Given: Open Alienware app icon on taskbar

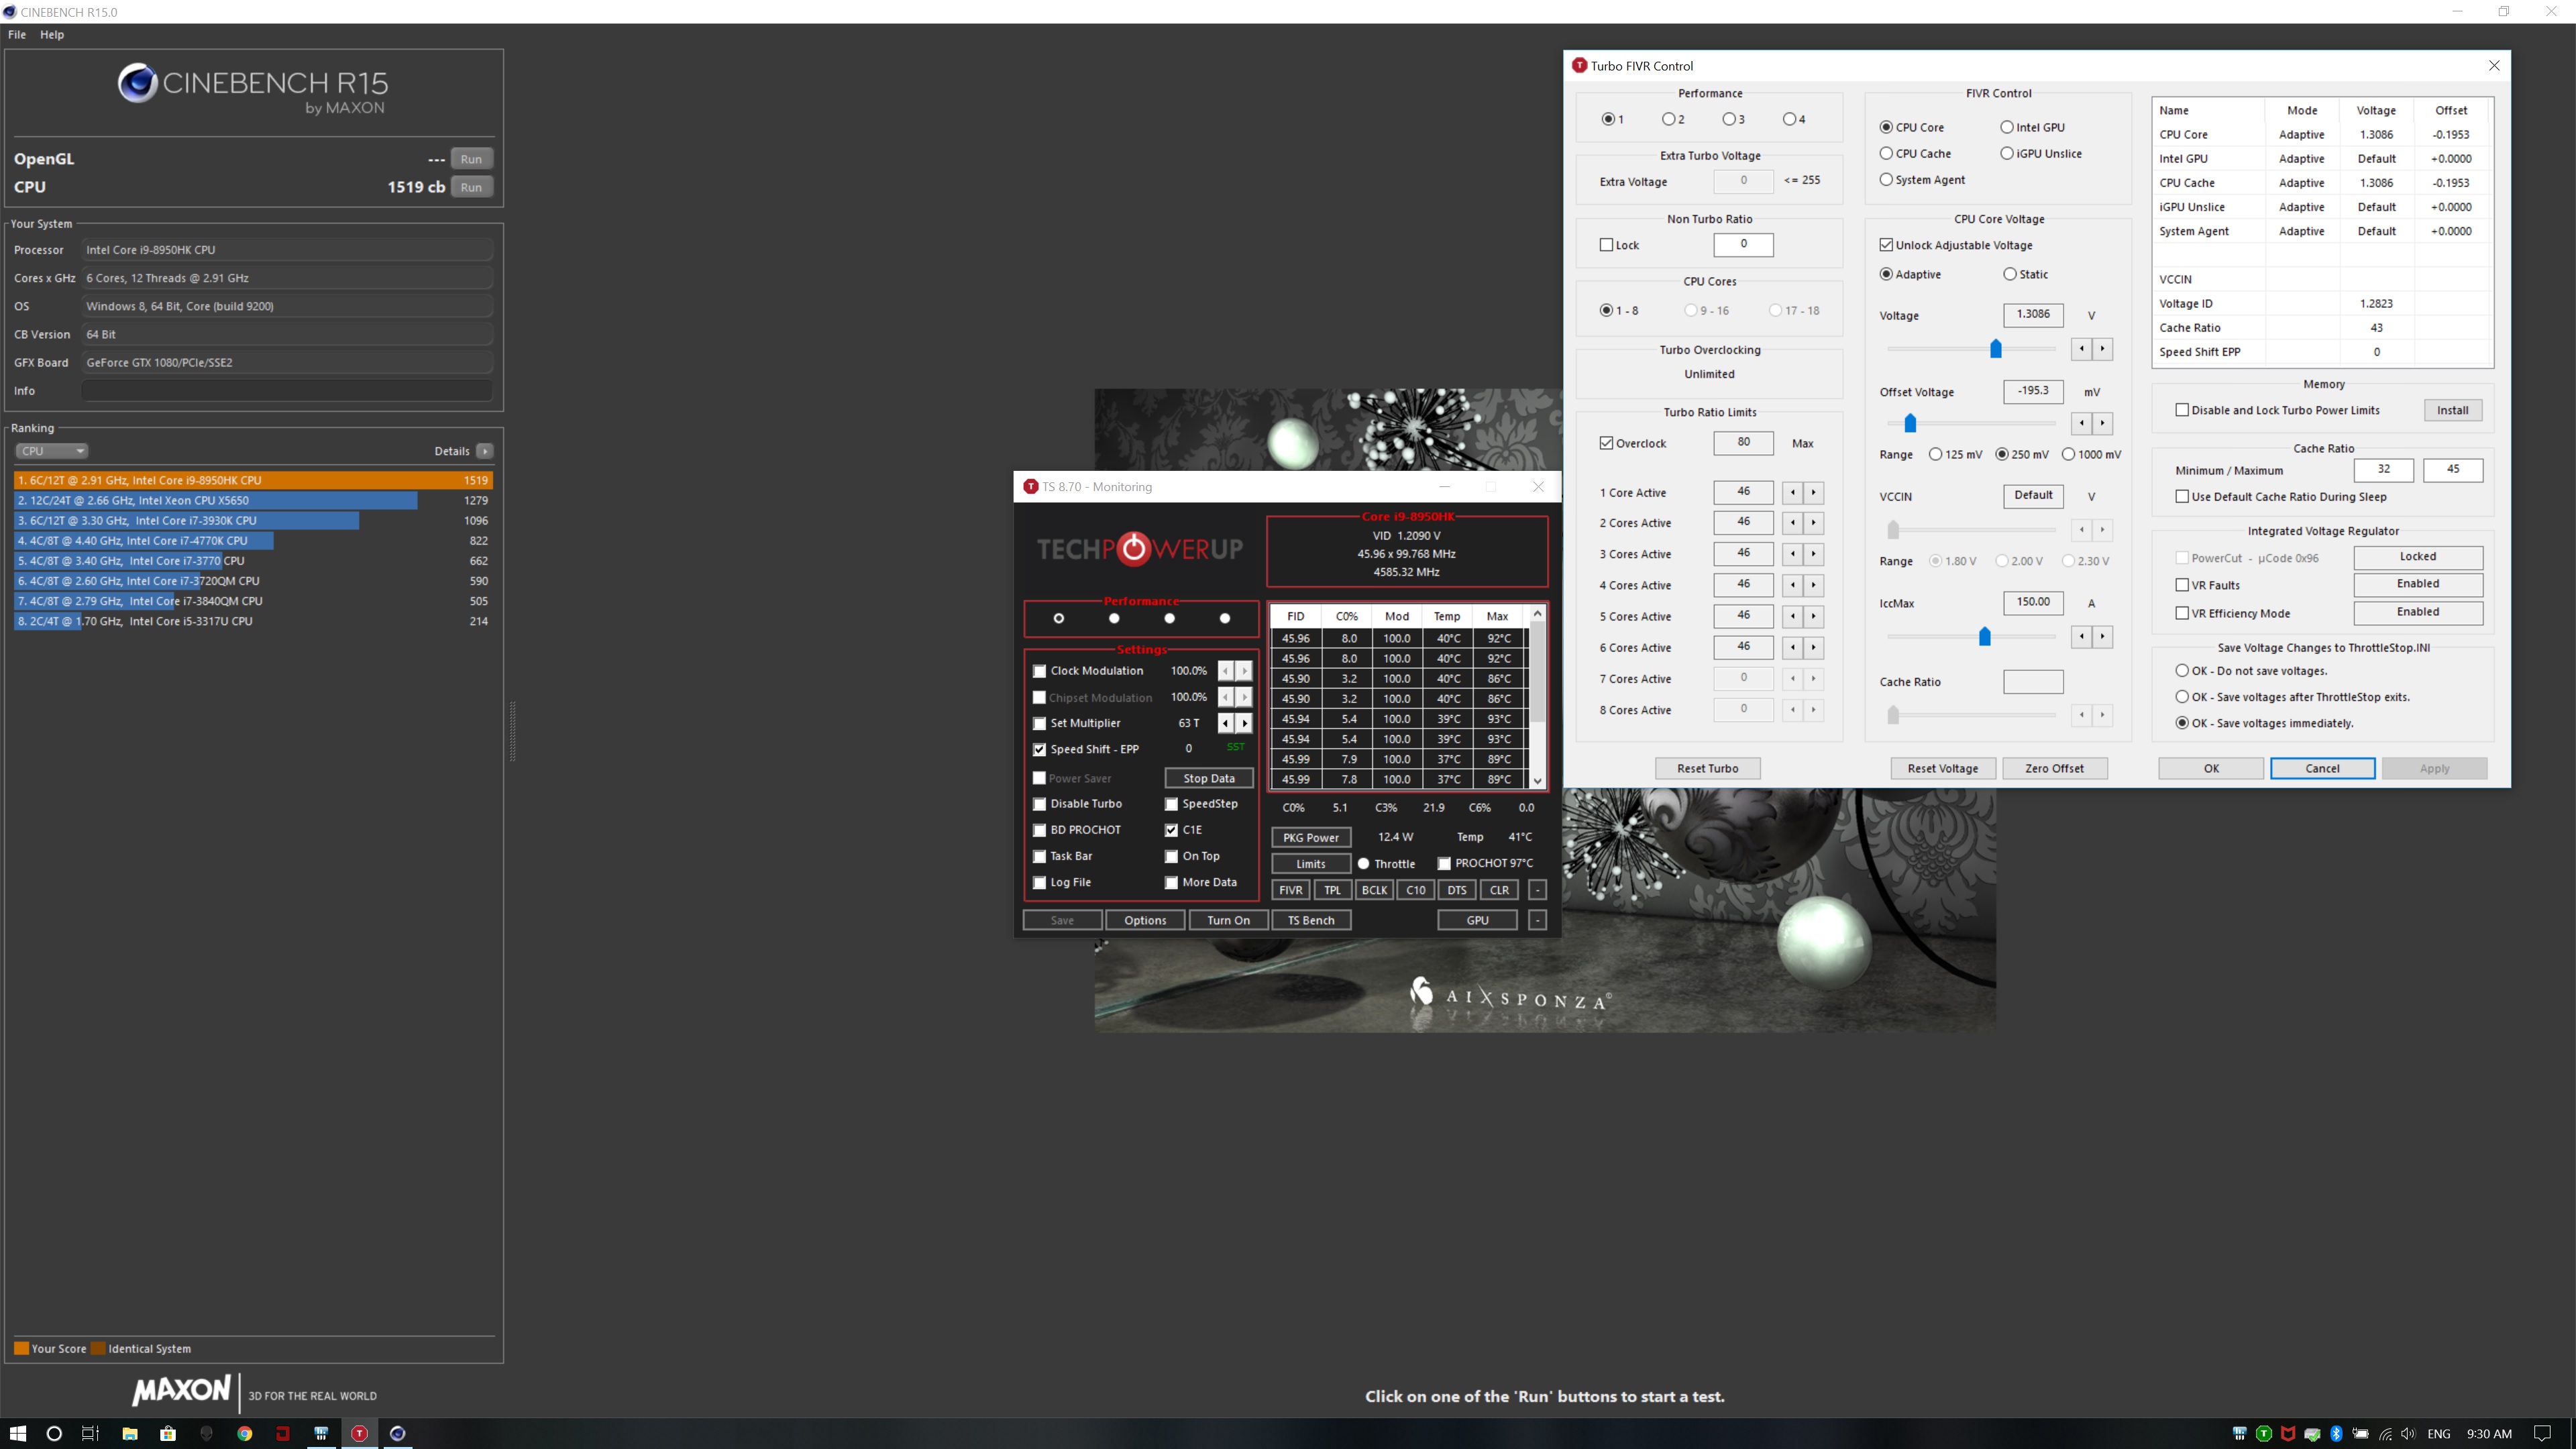Looking at the screenshot, I should 207,1433.
